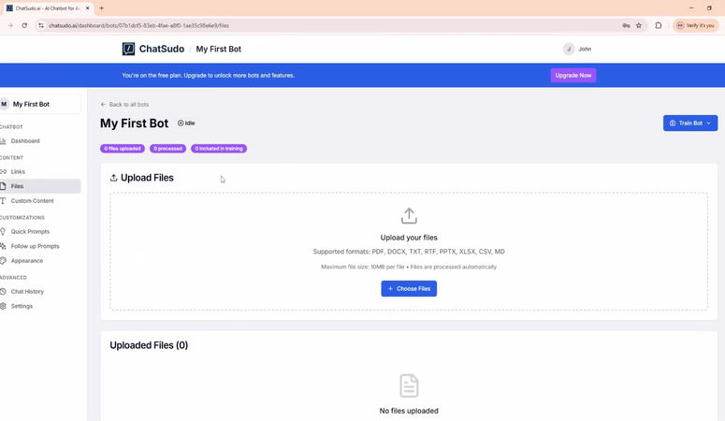Open a new browser tab
The width and height of the screenshot is (725, 421).
pyautogui.click(x=102, y=7)
